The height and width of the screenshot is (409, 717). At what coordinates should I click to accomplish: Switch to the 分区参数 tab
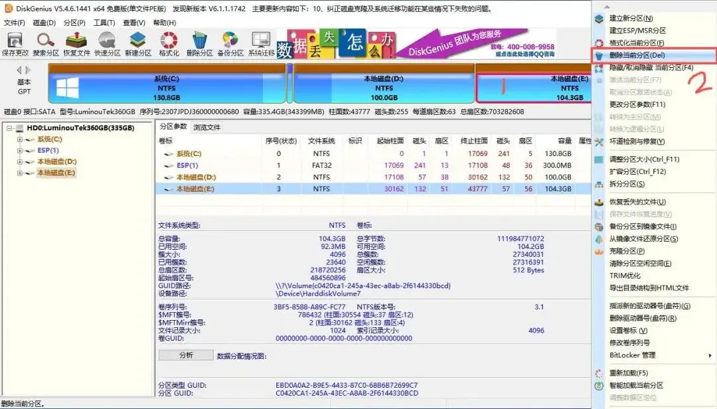coord(173,127)
